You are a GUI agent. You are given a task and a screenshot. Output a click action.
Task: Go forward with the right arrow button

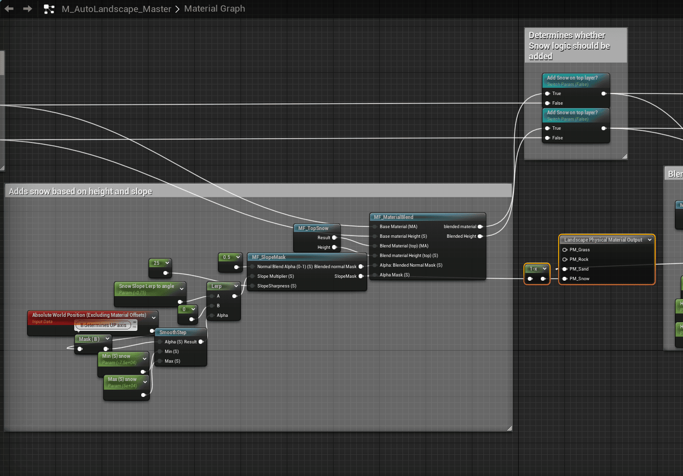tap(28, 9)
